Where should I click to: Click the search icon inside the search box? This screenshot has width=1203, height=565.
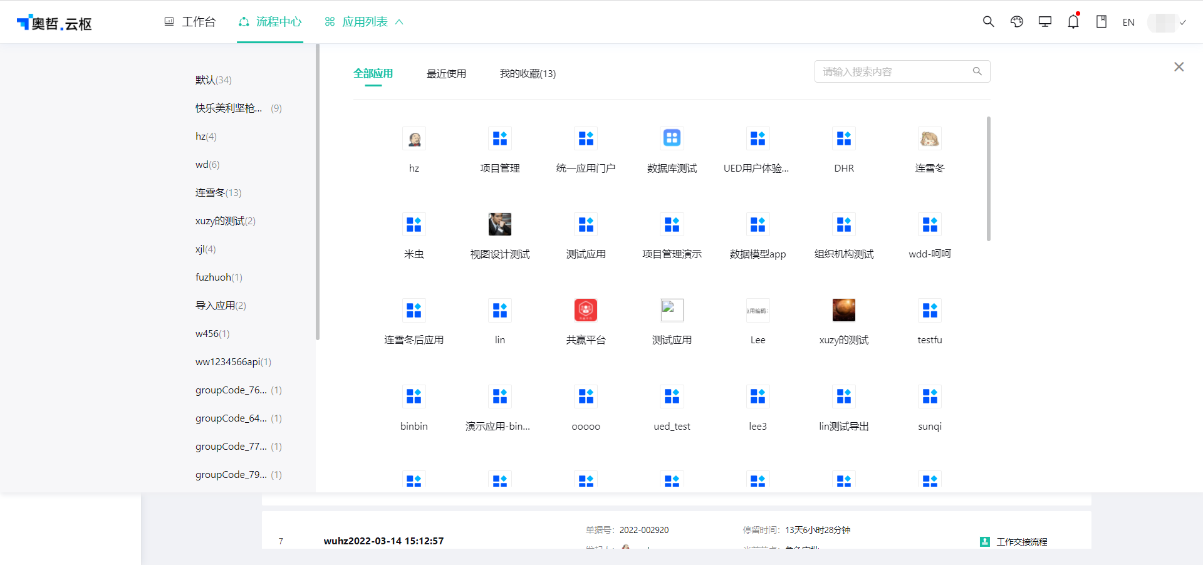(977, 71)
